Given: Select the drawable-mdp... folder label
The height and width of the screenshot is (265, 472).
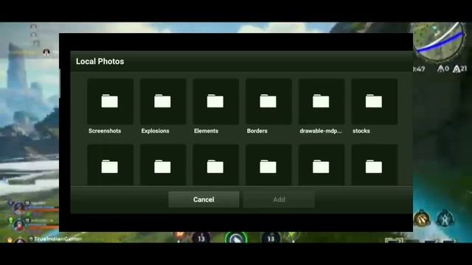Looking at the screenshot, I should [x=321, y=131].
